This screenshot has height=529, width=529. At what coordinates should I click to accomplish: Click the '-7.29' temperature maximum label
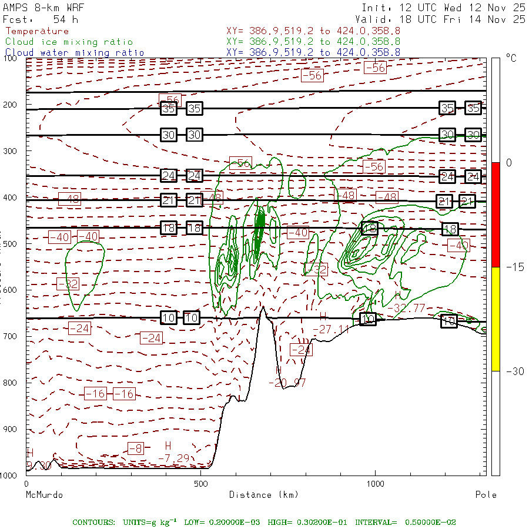(x=174, y=458)
